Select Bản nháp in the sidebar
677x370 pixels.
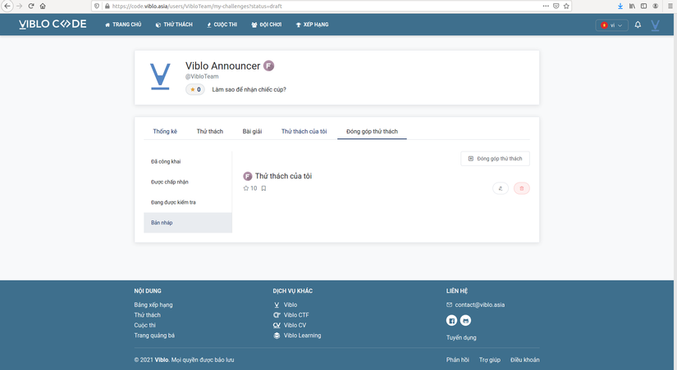coord(188,223)
